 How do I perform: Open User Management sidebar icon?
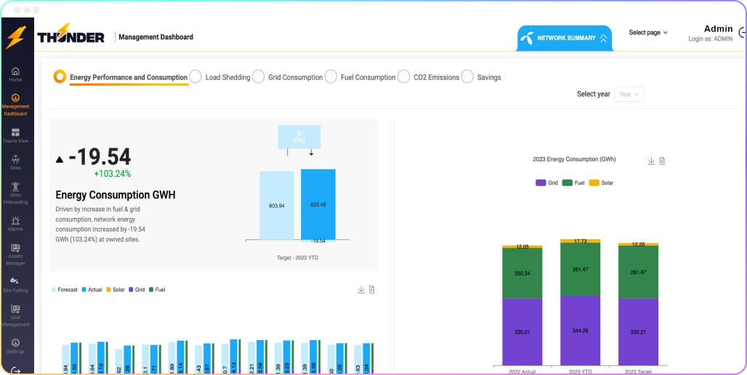15,309
